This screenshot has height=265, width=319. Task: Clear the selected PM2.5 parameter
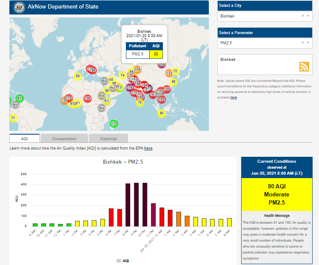tap(303, 43)
